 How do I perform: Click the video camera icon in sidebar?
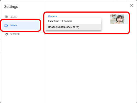[6, 25]
